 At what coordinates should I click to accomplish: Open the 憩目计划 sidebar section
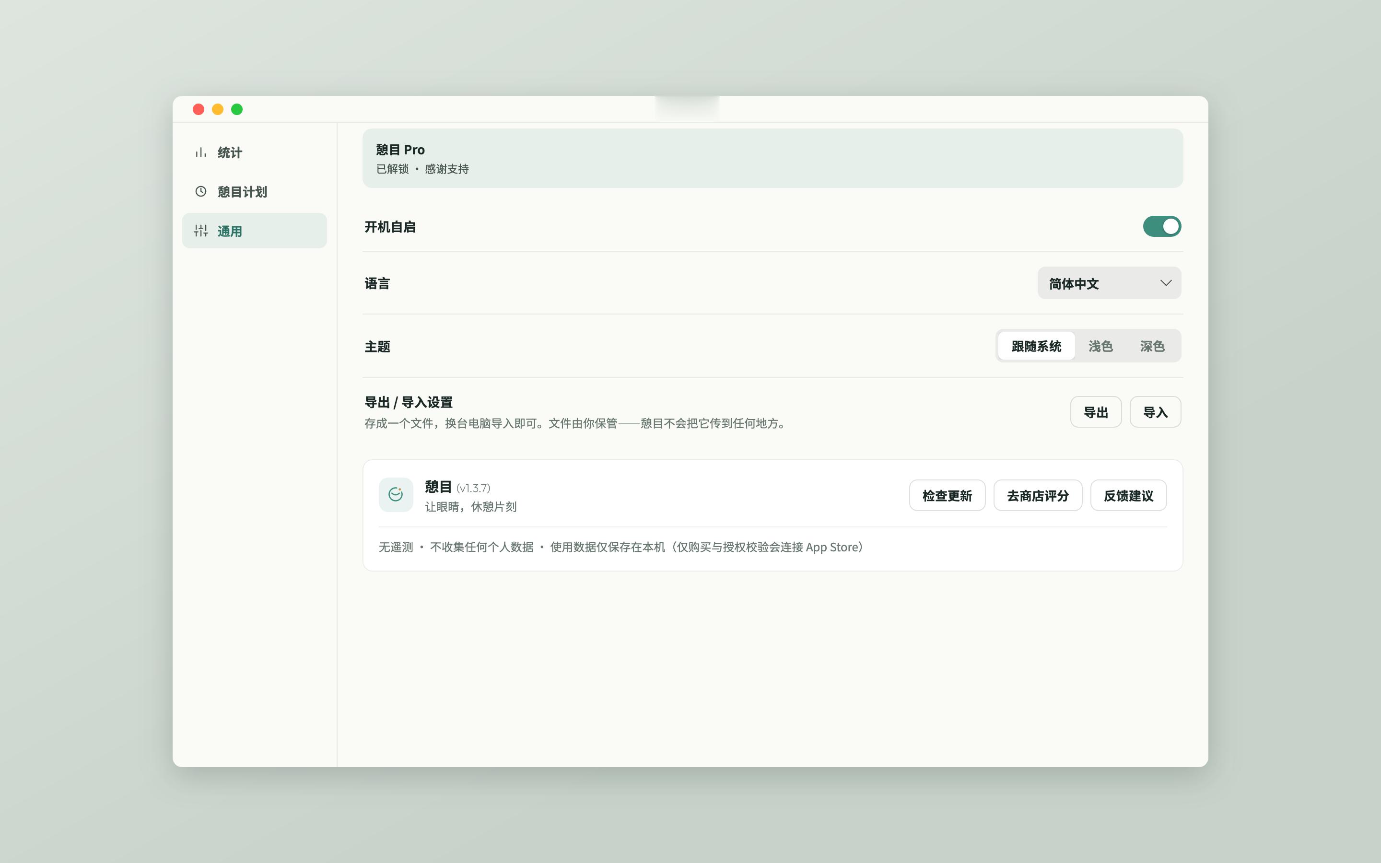click(255, 191)
